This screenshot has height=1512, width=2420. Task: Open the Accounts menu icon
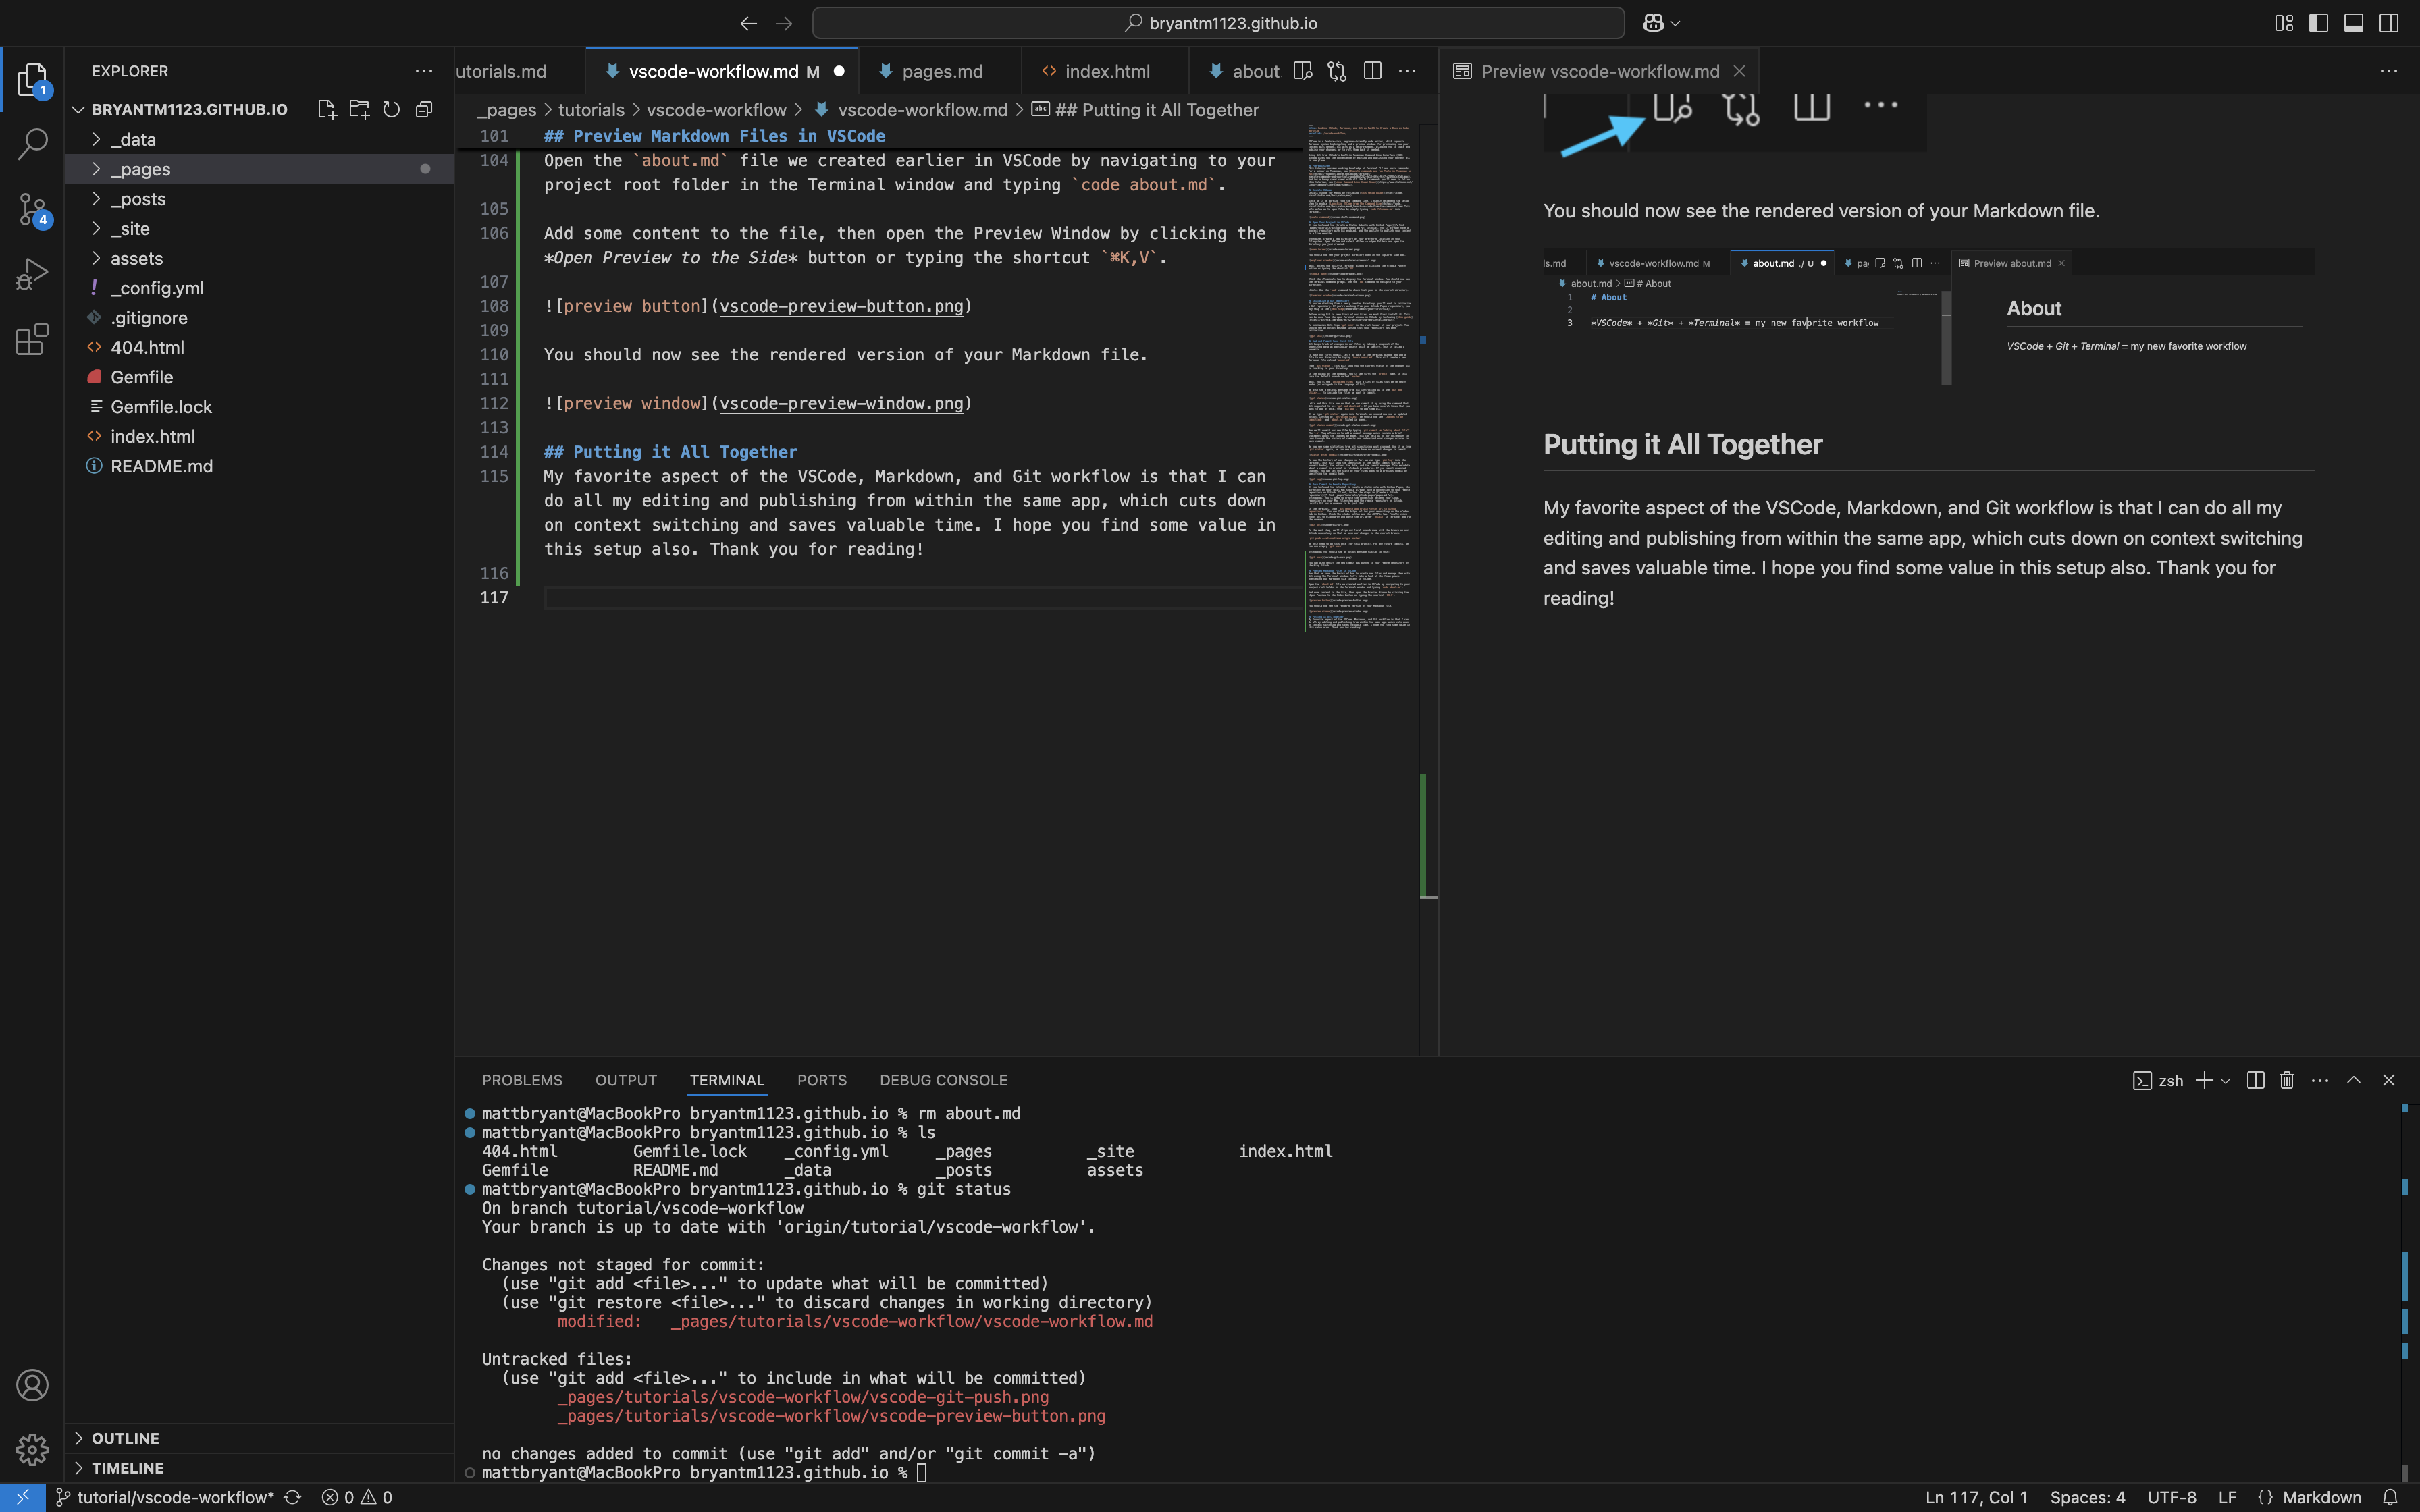(32, 1385)
